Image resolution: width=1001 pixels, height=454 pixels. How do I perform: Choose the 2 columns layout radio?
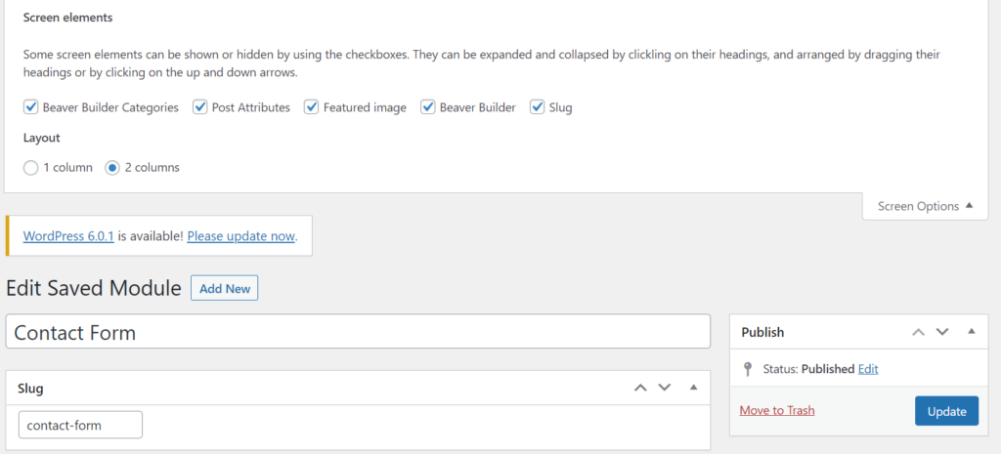[x=112, y=168]
